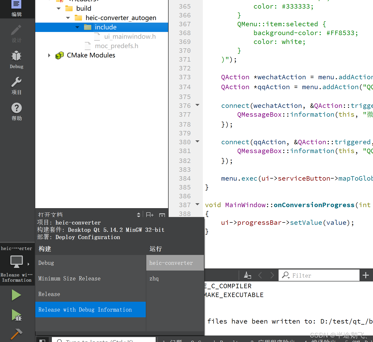The width and height of the screenshot is (373, 342).
Task: Click the ui_mainwindow.h file icon
Action: coord(97,36)
